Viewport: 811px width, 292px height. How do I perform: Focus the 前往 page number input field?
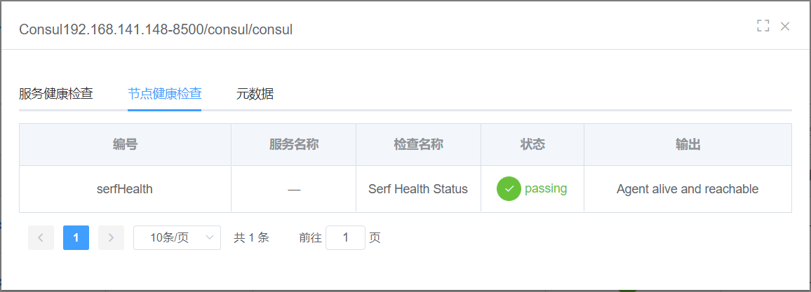pos(345,238)
